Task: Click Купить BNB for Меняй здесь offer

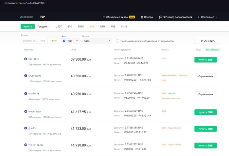Action: 205,146
